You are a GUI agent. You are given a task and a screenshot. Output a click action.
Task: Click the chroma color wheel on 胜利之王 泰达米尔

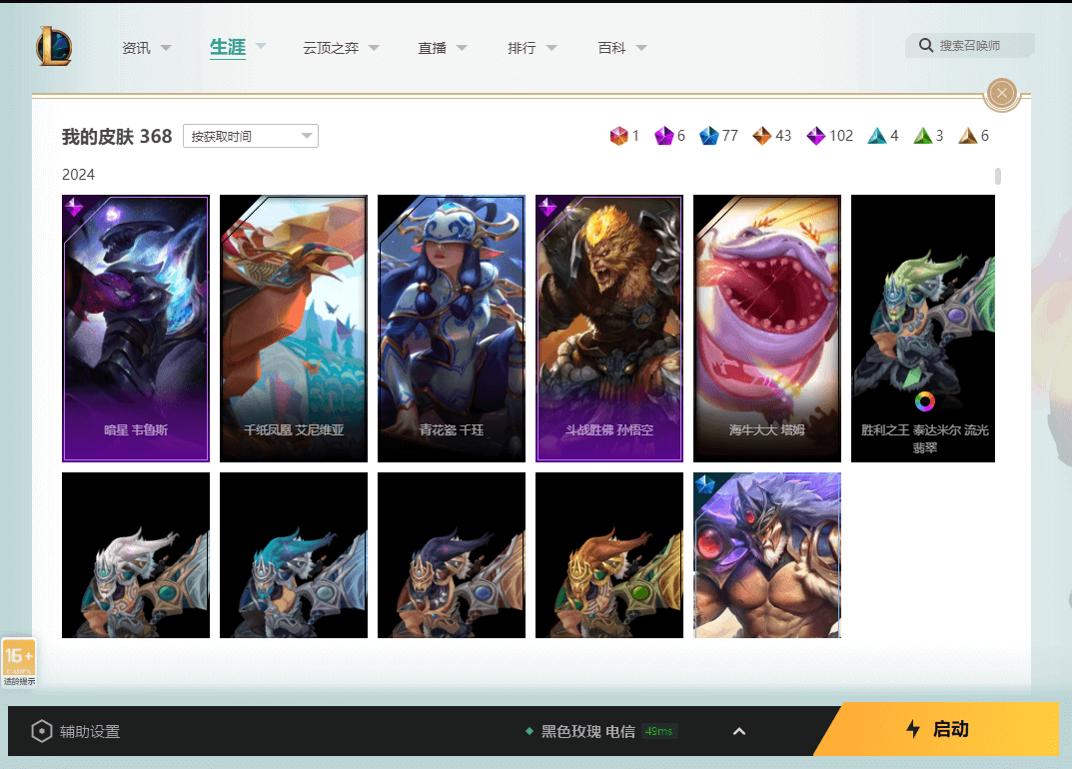coord(925,401)
